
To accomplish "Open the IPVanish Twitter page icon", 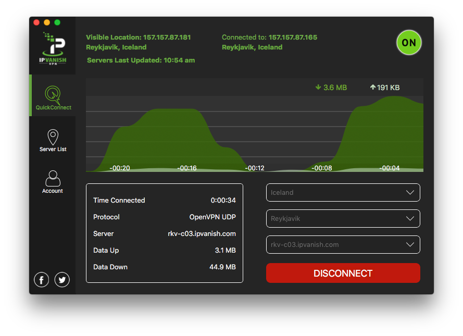I will click(62, 280).
